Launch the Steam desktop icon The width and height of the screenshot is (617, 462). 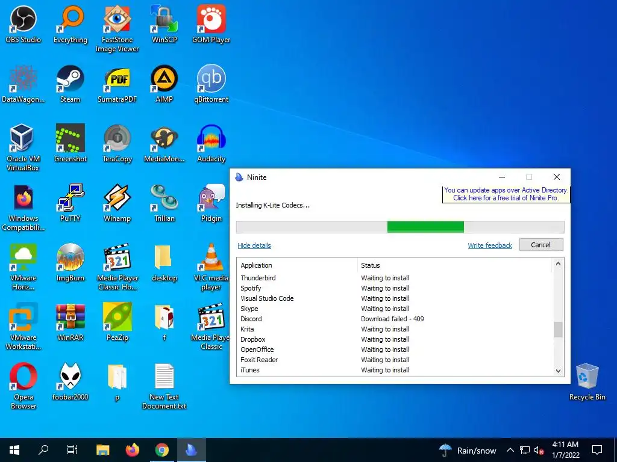[70, 84]
